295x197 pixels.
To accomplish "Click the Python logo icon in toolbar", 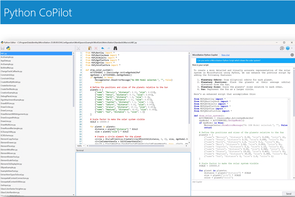I will (8, 48).
